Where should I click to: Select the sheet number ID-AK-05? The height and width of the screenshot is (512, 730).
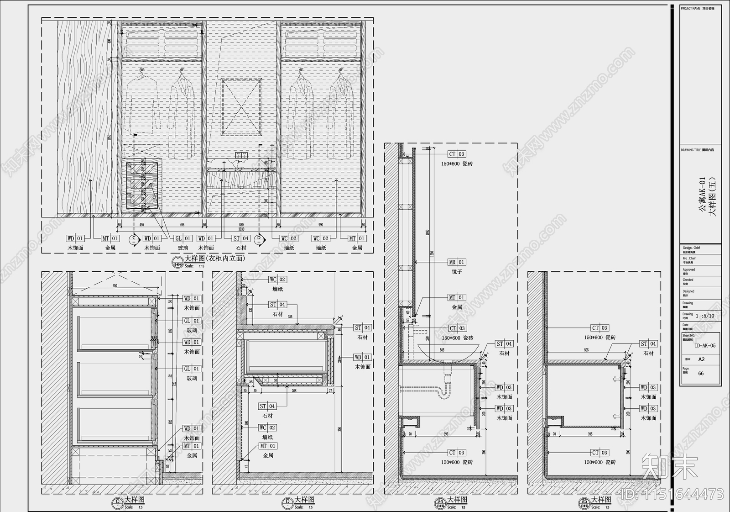pyautogui.click(x=705, y=346)
